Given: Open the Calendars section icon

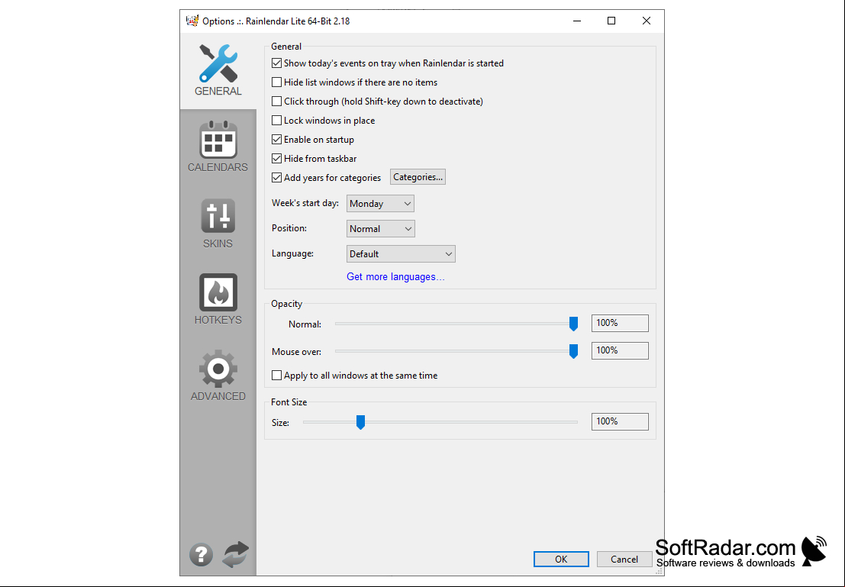Looking at the screenshot, I should point(218,140).
